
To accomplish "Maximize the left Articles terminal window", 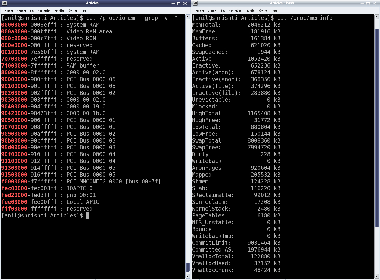I will (x=179, y=3).
